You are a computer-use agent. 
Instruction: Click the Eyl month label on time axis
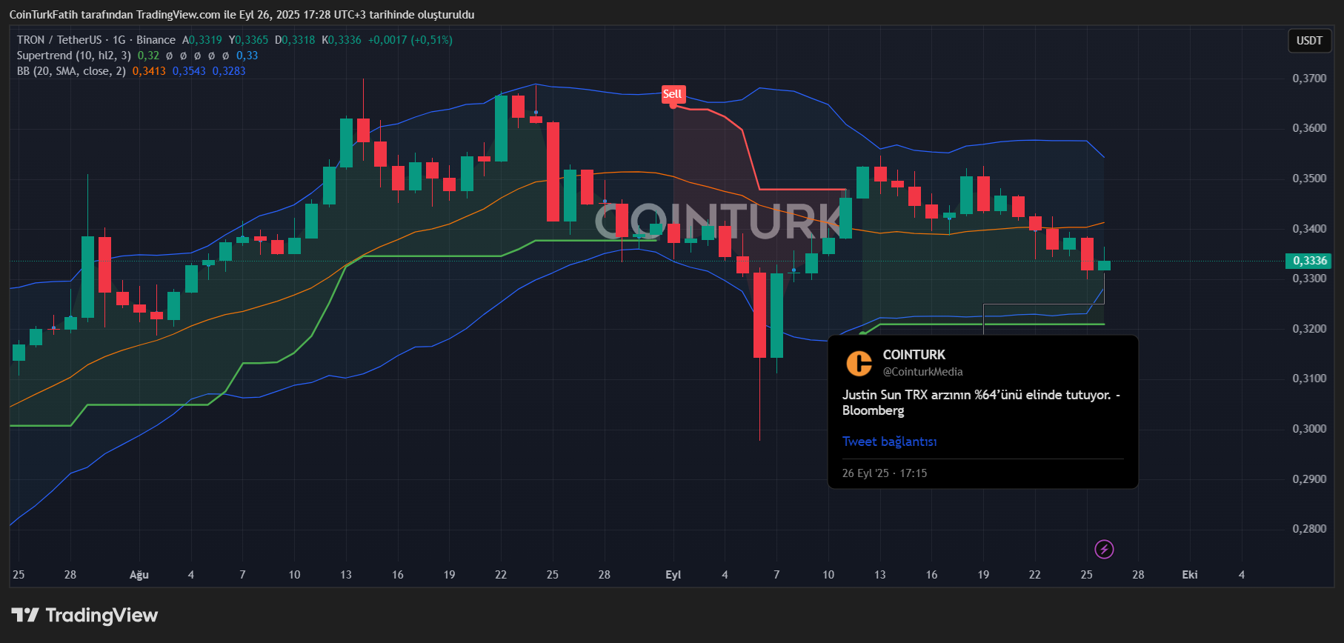(x=673, y=575)
